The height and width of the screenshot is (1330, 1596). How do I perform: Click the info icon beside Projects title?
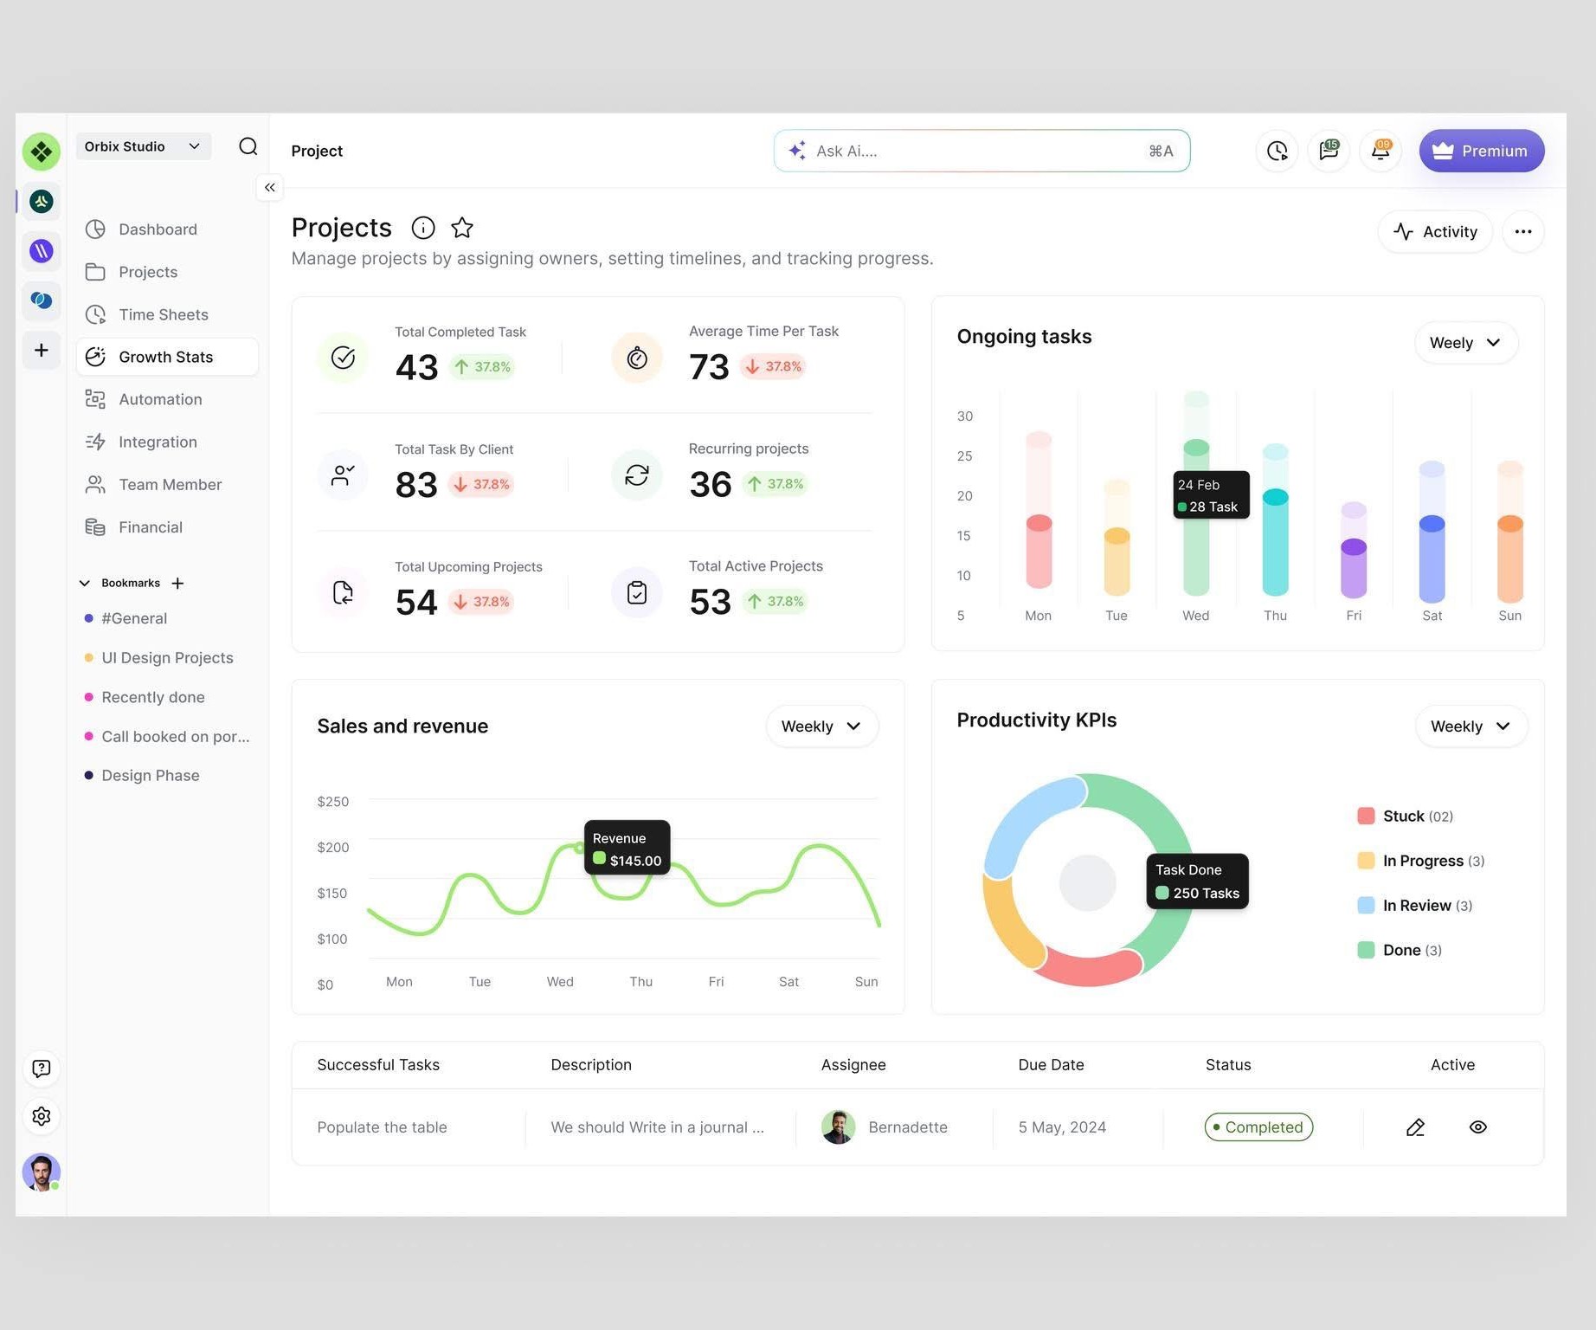click(x=422, y=228)
